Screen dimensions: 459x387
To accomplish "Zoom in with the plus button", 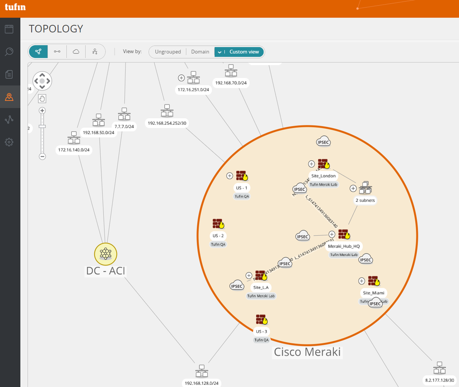I will [42, 111].
